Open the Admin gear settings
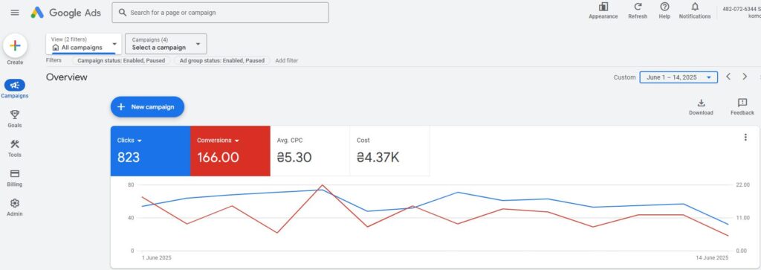Viewport: 761px width, 270px height. coord(15,208)
